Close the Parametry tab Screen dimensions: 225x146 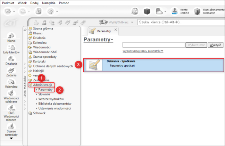116,30
